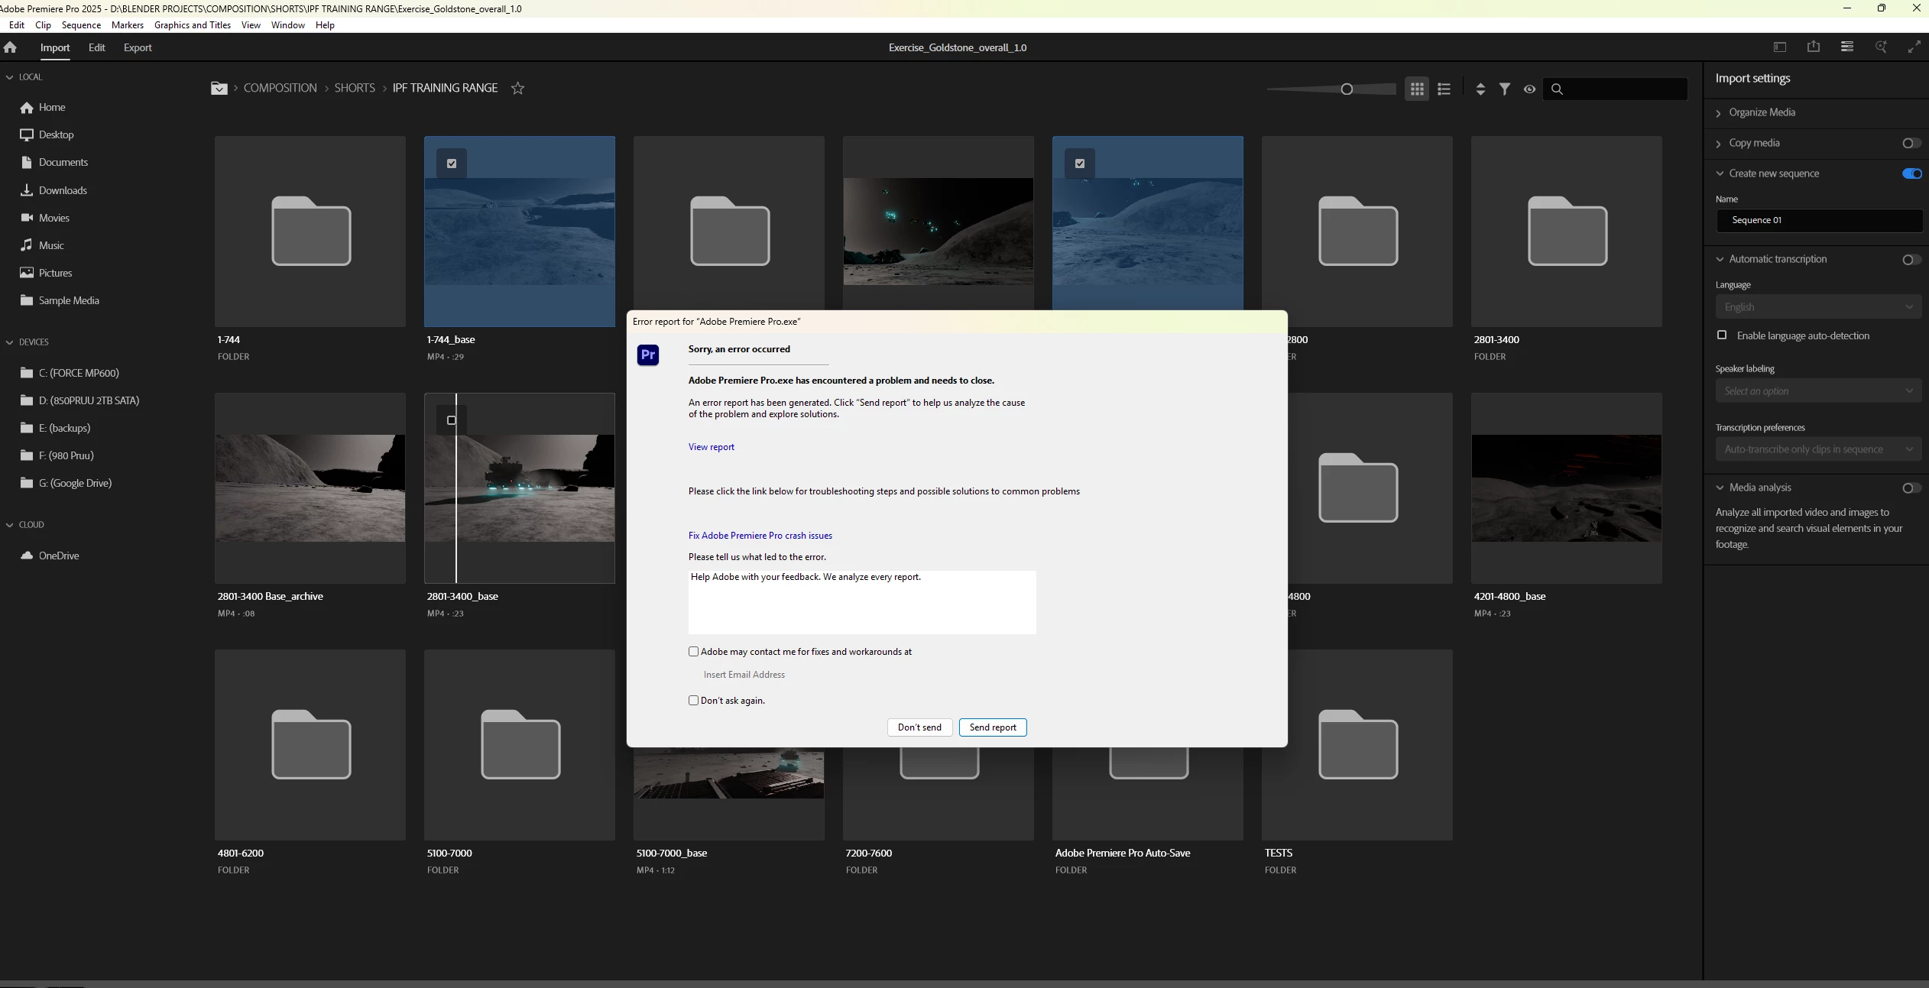Image resolution: width=1929 pixels, height=988 pixels.
Task: Click the Send report button
Action: point(992,727)
